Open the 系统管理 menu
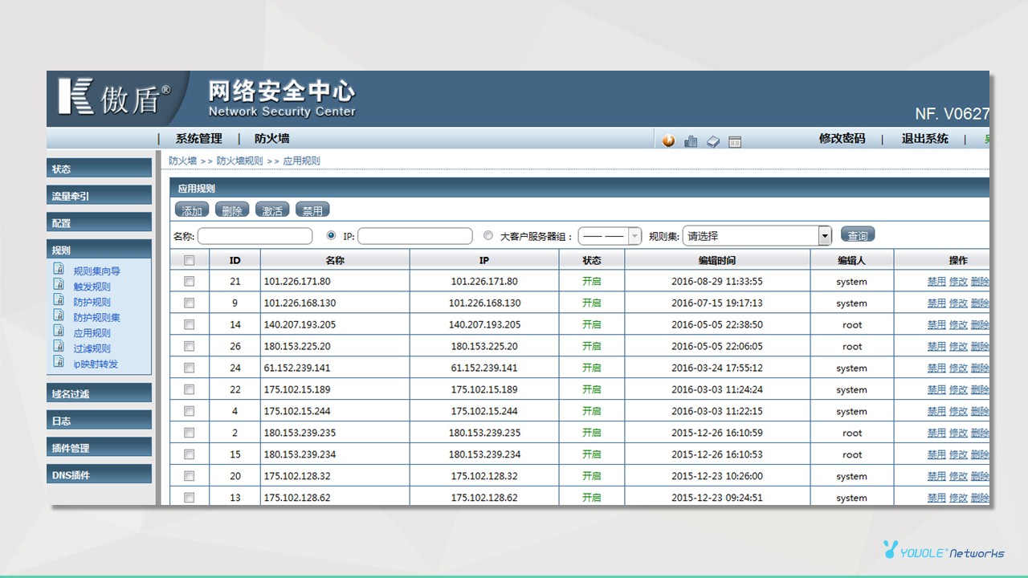 [x=198, y=139]
